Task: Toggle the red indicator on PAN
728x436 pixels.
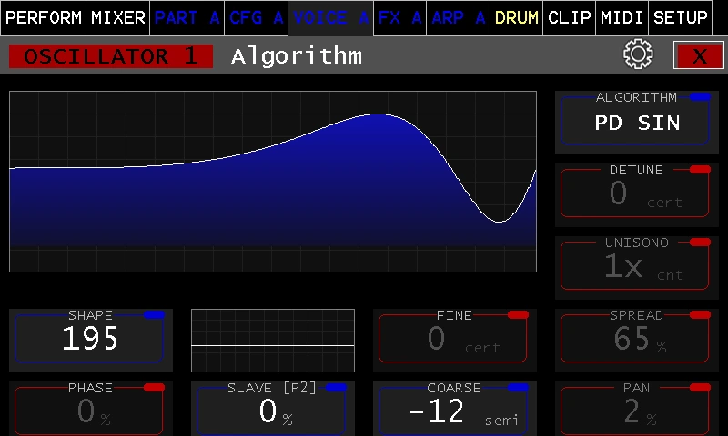Action: (x=700, y=388)
